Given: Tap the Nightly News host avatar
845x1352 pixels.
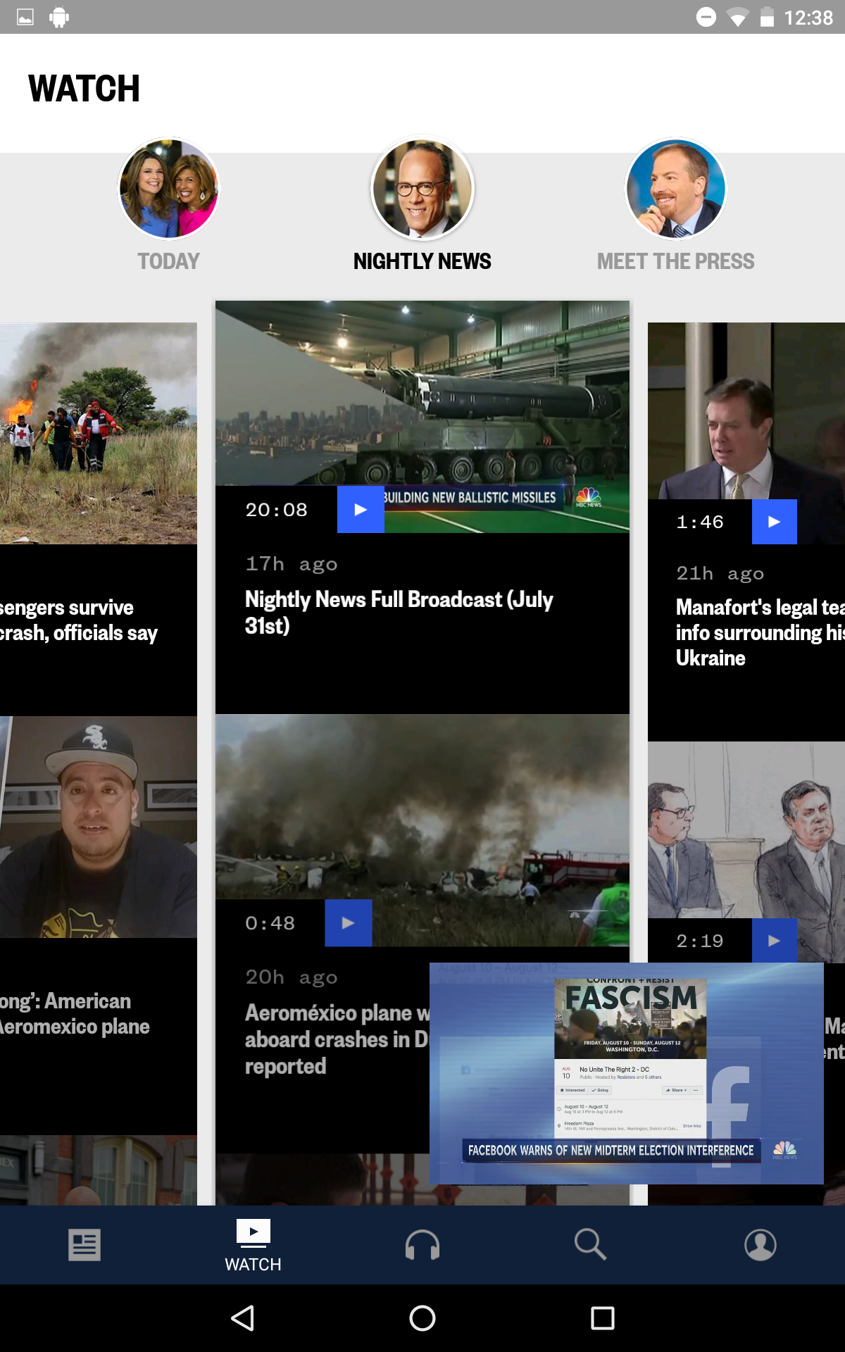Looking at the screenshot, I should pyautogui.click(x=423, y=189).
